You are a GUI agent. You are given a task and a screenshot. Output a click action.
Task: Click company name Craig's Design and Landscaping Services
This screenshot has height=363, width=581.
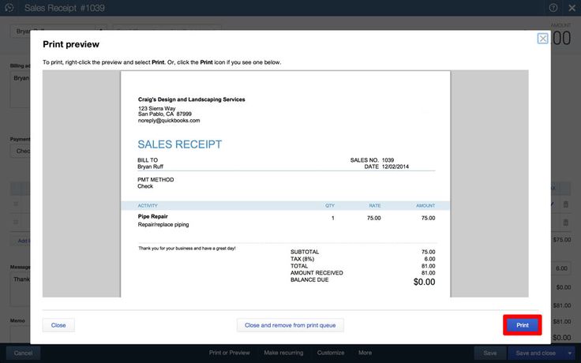click(192, 99)
